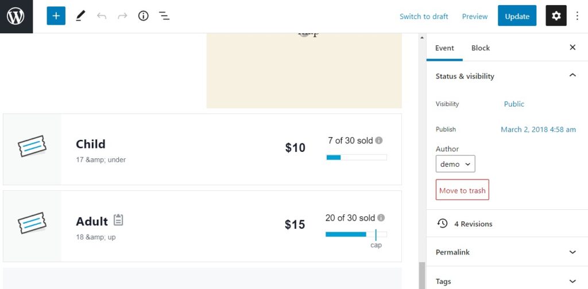Click the Adult ticket clipboard icon
This screenshot has width=588, height=289.
tap(118, 220)
